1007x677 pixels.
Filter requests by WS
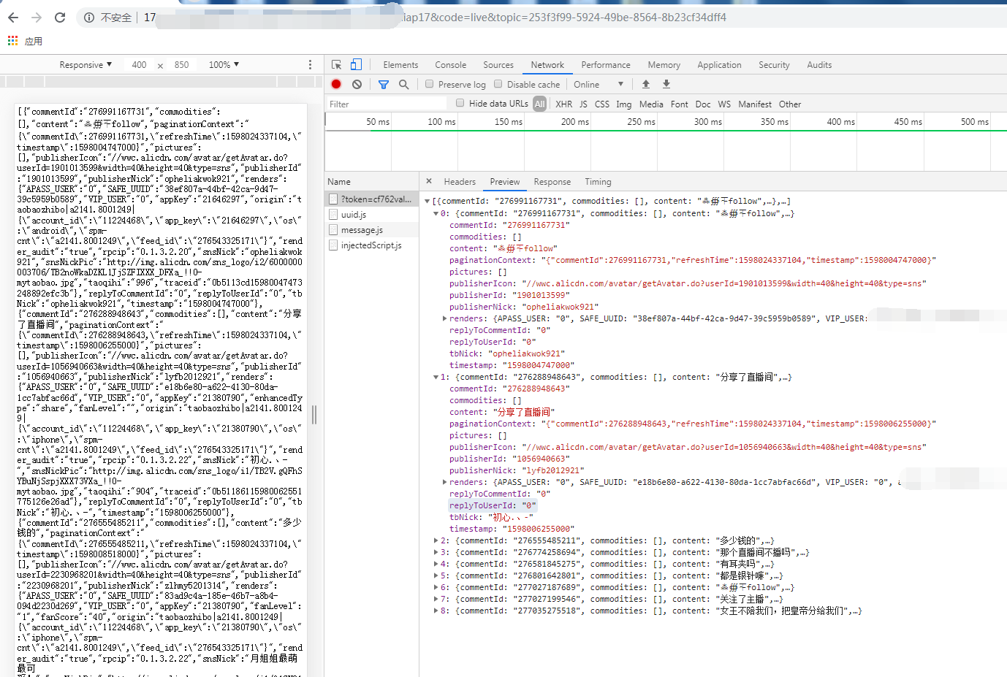point(724,104)
